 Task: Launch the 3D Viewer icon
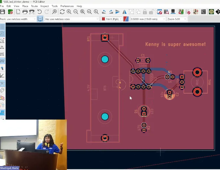click(x=173, y=12)
